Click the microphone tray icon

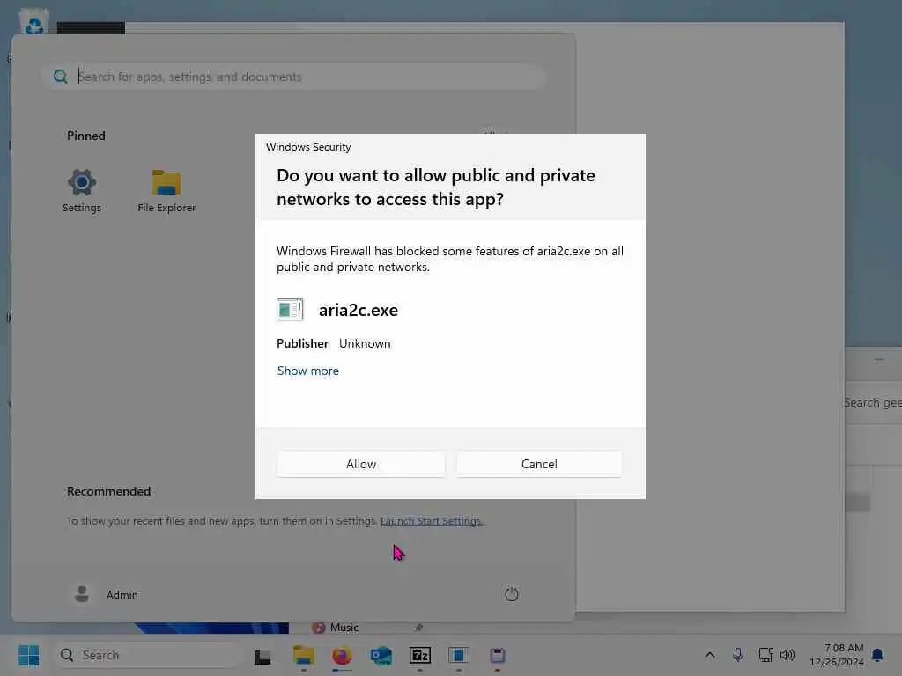(x=738, y=655)
